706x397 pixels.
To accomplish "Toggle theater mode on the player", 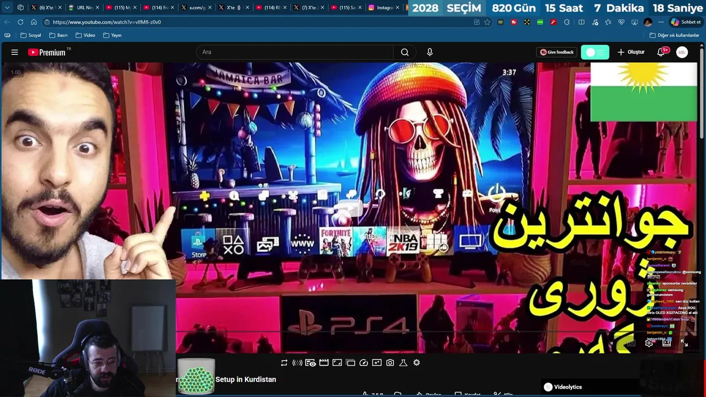I will click(666, 343).
